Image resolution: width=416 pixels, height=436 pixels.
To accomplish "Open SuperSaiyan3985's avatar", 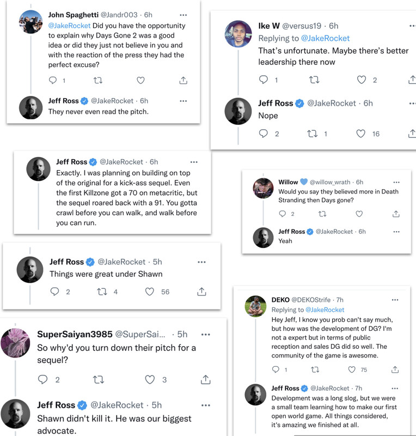I will point(15,342).
